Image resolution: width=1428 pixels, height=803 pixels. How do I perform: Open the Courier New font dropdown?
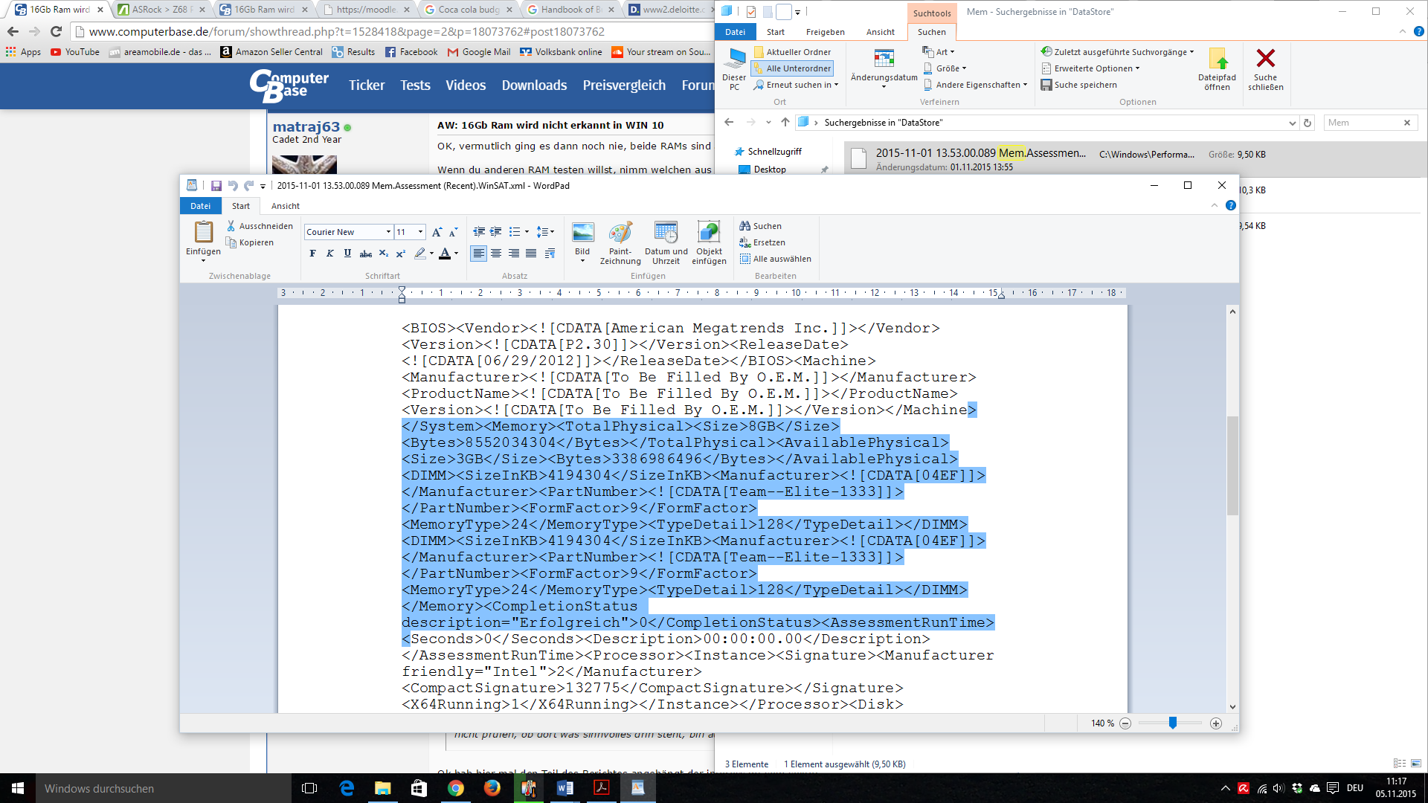click(x=388, y=232)
